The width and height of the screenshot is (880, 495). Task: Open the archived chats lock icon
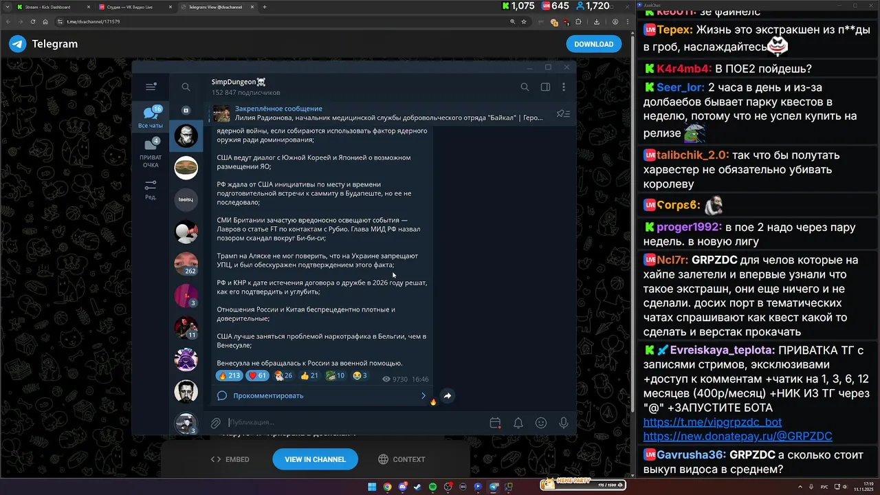click(186, 110)
